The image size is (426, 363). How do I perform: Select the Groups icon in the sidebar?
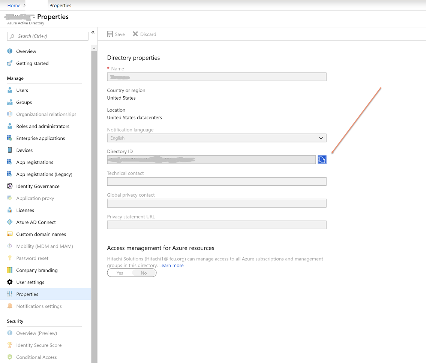click(10, 102)
